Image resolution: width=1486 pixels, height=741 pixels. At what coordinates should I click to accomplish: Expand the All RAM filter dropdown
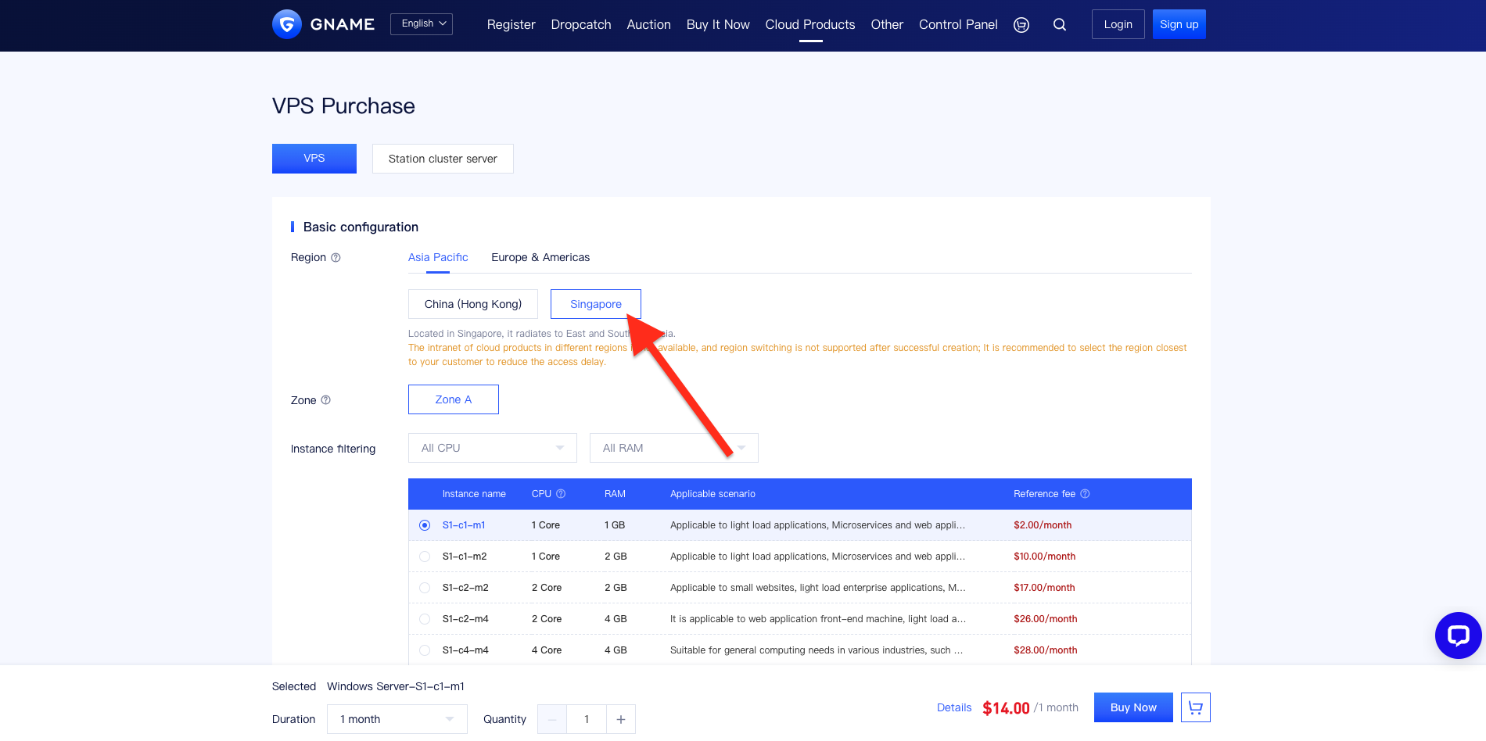(674, 448)
